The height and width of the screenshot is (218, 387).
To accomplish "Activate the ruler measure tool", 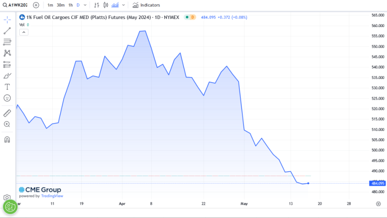I will [7, 113].
